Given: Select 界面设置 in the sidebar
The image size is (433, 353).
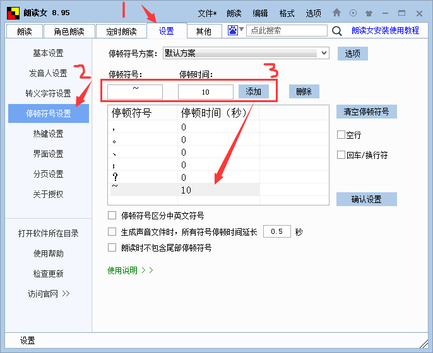Looking at the screenshot, I should click(x=49, y=154).
